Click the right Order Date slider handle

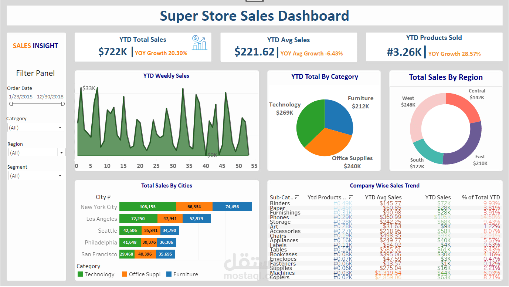pos(63,104)
